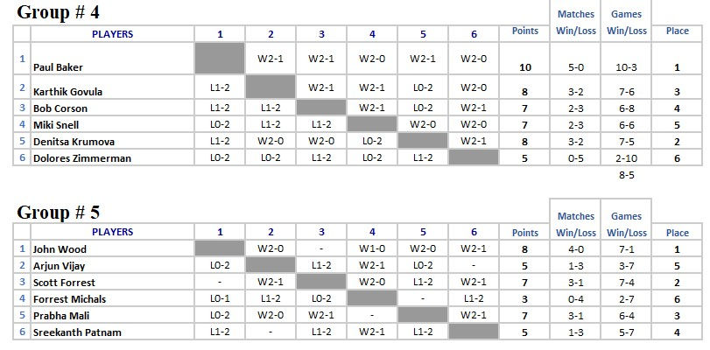Image resolution: width=710 pixels, height=350 pixels.
Task: Select Paul Baker's 5-0 matches cell
Action: [x=575, y=66]
